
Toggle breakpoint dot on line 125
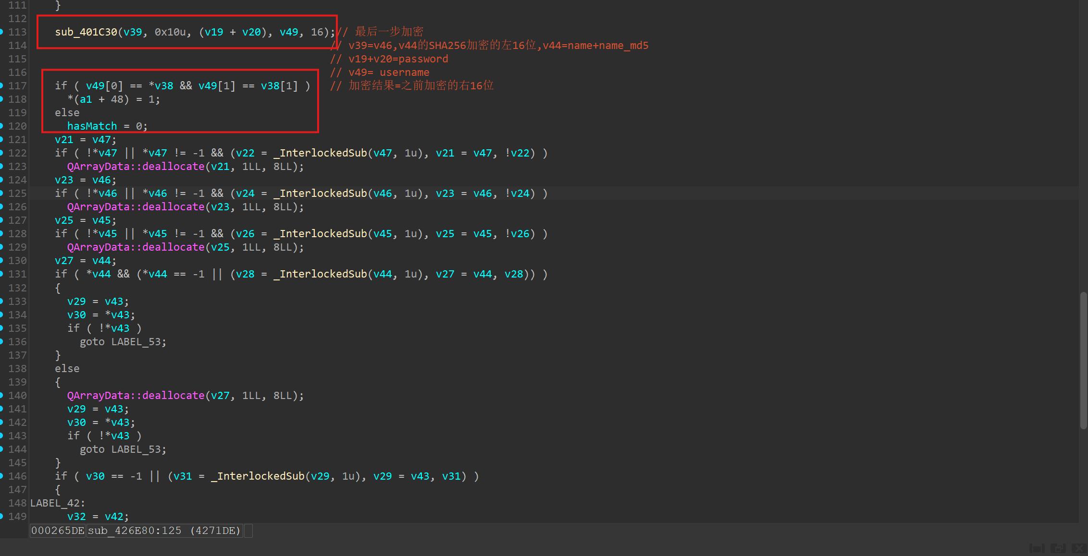(x=1, y=193)
